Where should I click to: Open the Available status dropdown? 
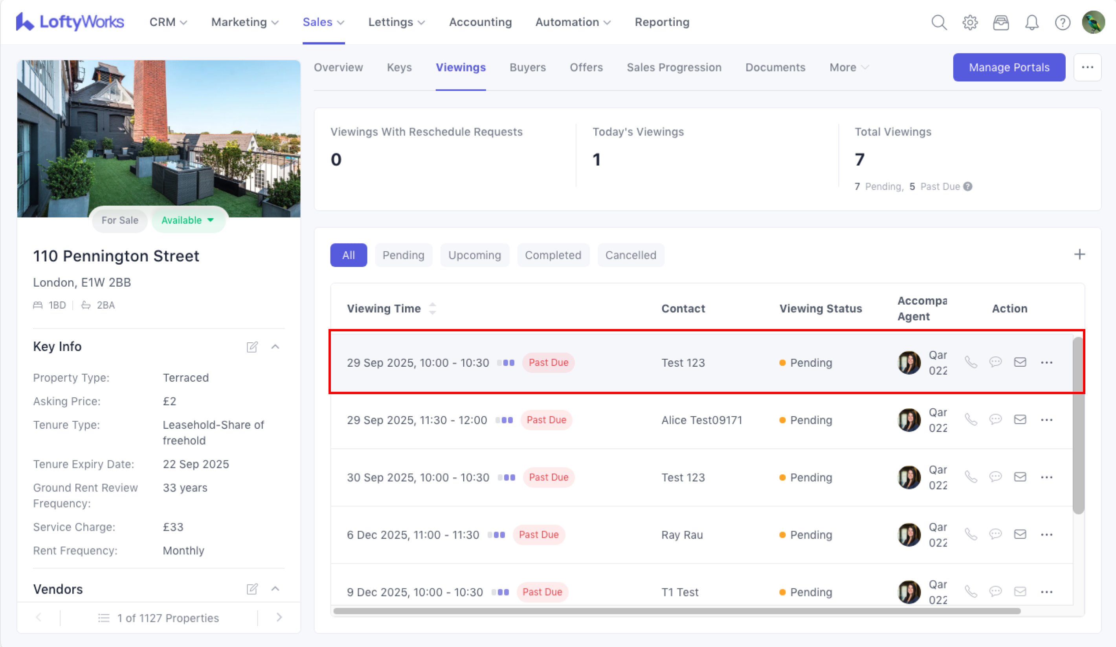click(x=188, y=220)
